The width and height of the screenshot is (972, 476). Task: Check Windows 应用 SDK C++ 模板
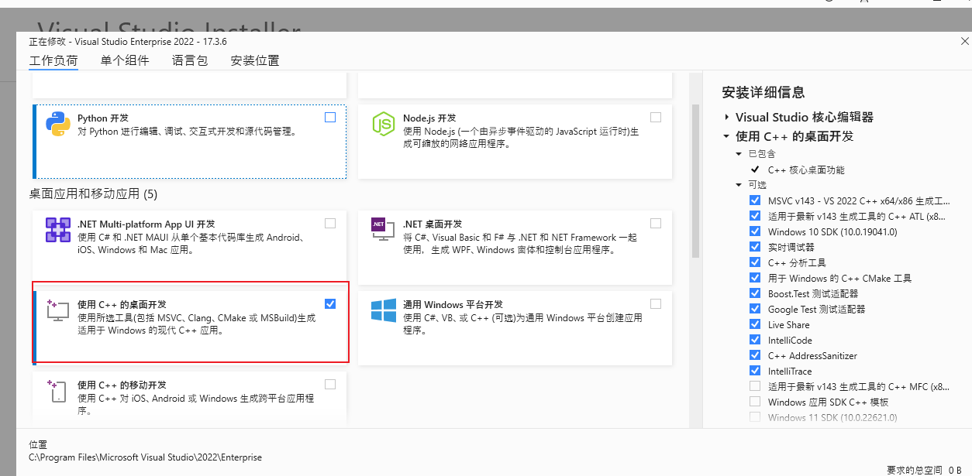755,402
